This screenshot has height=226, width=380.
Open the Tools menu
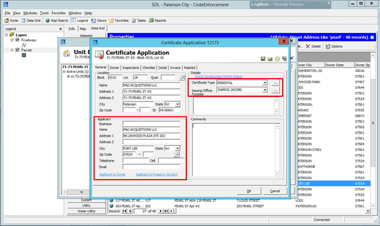point(44,13)
